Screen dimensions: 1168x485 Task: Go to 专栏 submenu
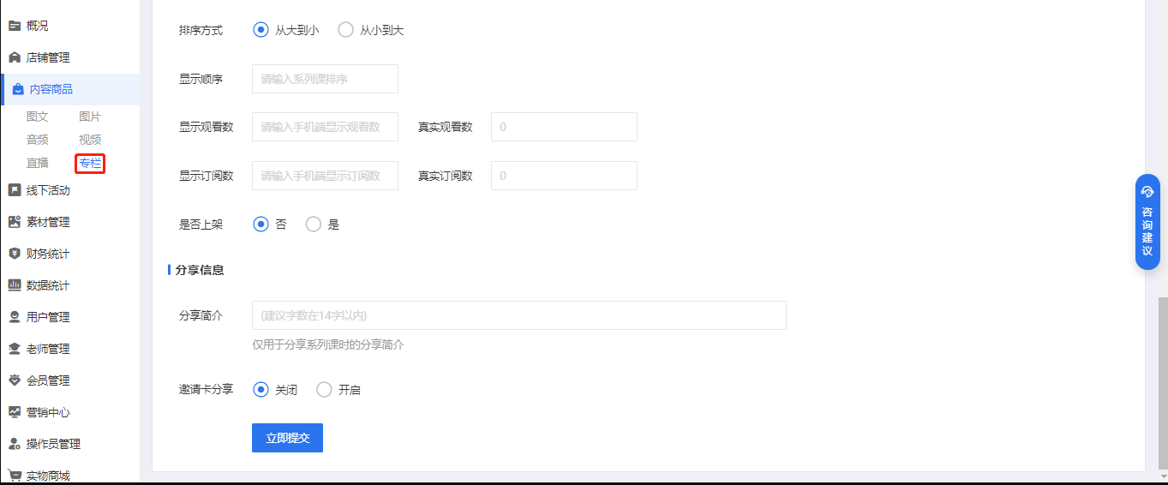pos(90,163)
